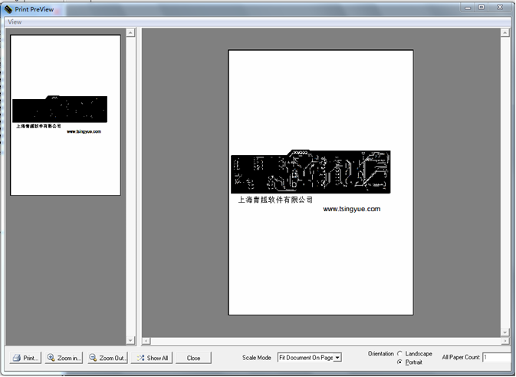516x377 pixels.
Task: Click the Zoom In magnifier button
Action: coord(63,358)
